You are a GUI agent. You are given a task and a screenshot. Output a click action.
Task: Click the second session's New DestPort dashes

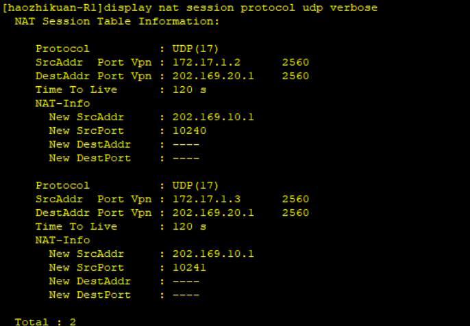point(186,295)
